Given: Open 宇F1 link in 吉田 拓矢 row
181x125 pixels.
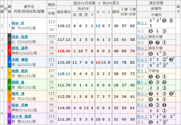Looking at the screenshot, I should (x=142, y=71).
